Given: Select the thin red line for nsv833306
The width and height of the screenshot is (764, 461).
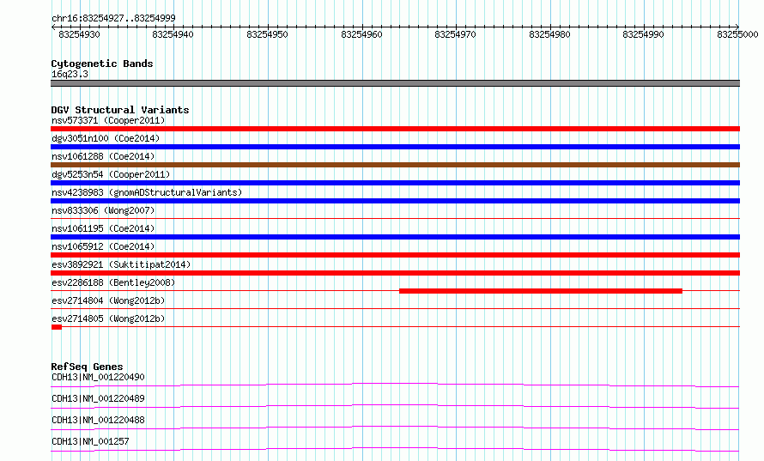Looking at the screenshot, I should coord(395,219).
